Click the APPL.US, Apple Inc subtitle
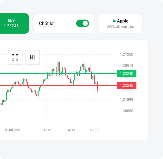The width and height of the screenshot is (163, 159). tap(121, 27)
